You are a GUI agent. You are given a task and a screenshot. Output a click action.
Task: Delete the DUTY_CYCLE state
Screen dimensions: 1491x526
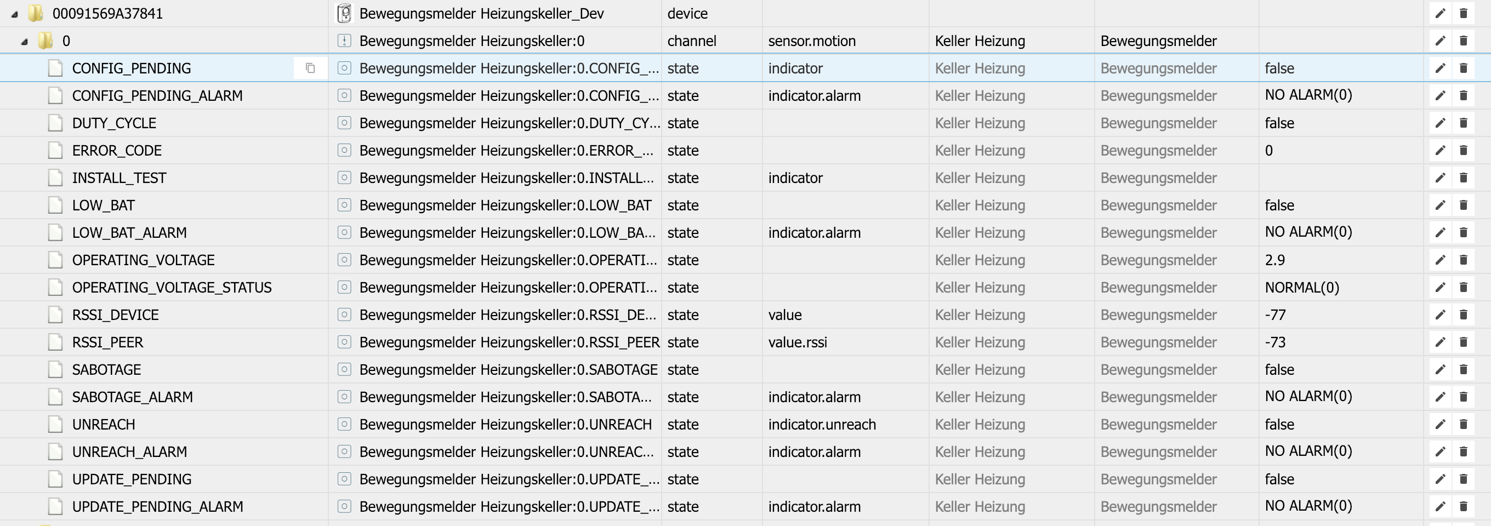[x=1463, y=123]
